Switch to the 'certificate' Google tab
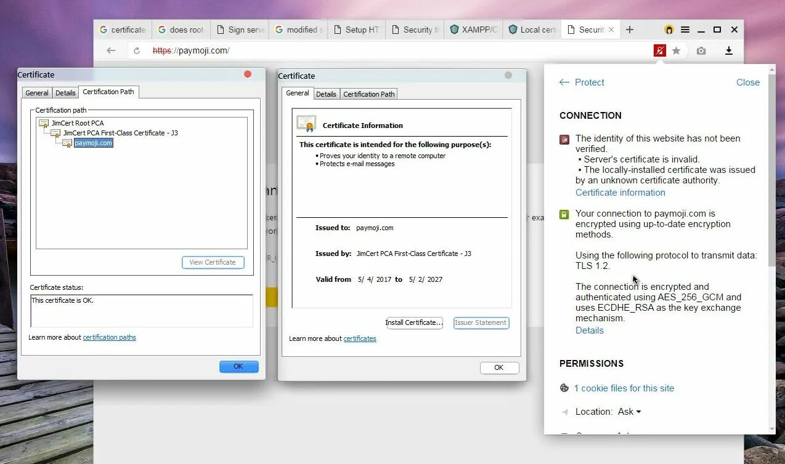The image size is (785, 464). pos(122,30)
